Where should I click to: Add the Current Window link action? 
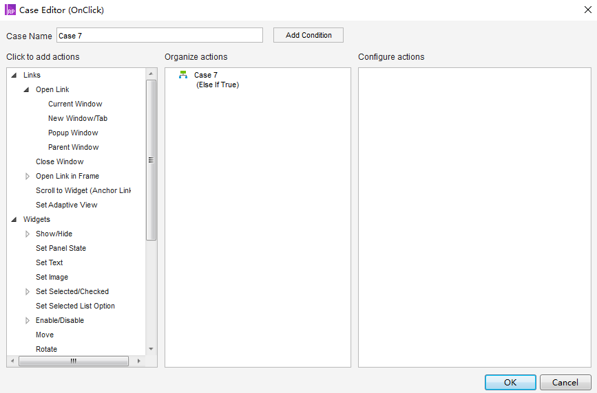click(75, 104)
